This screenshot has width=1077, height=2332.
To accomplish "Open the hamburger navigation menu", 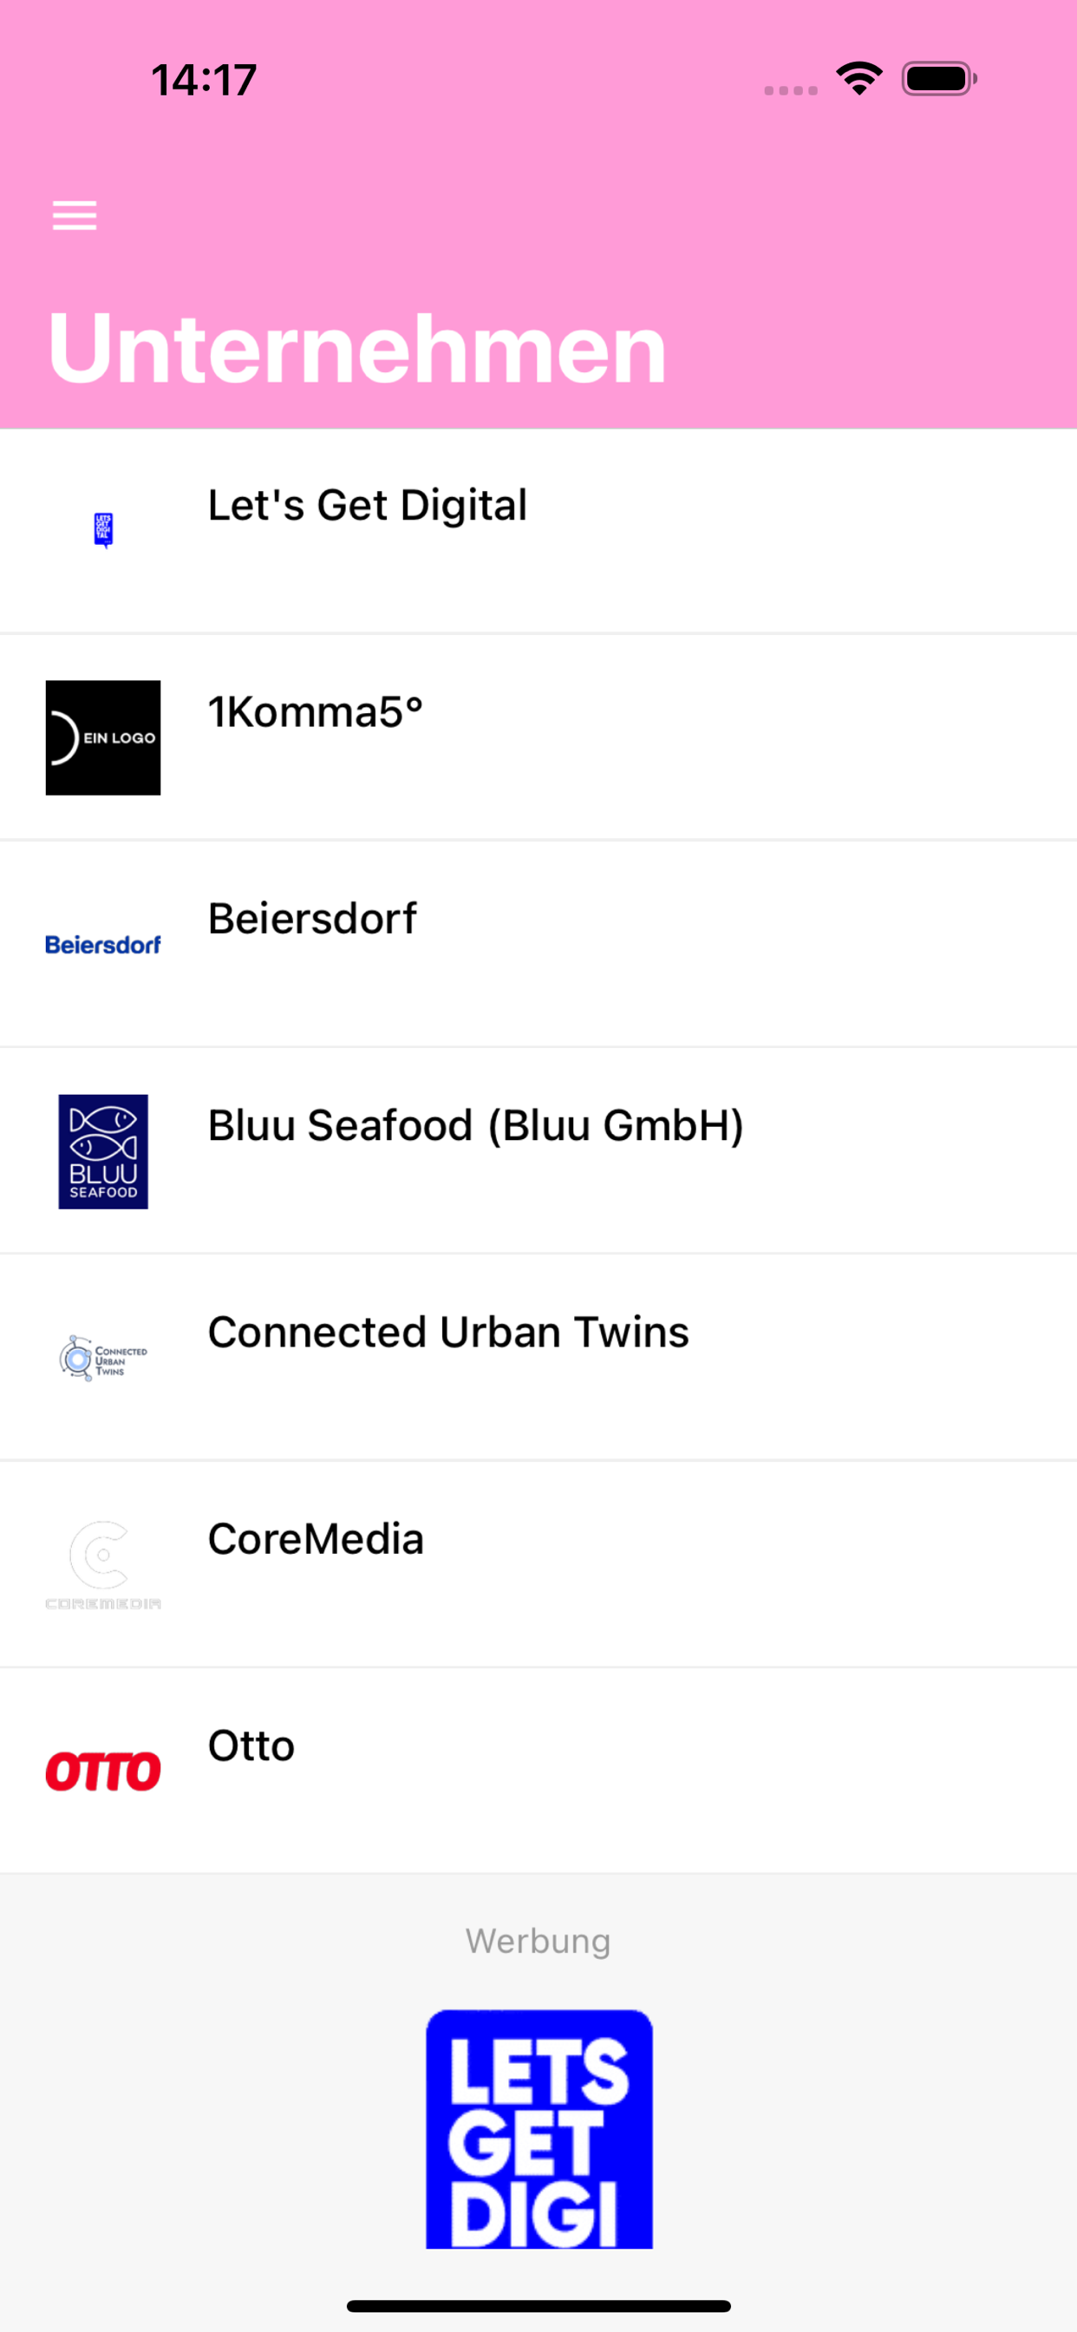I will pyautogui.click(x=75, y=215).
